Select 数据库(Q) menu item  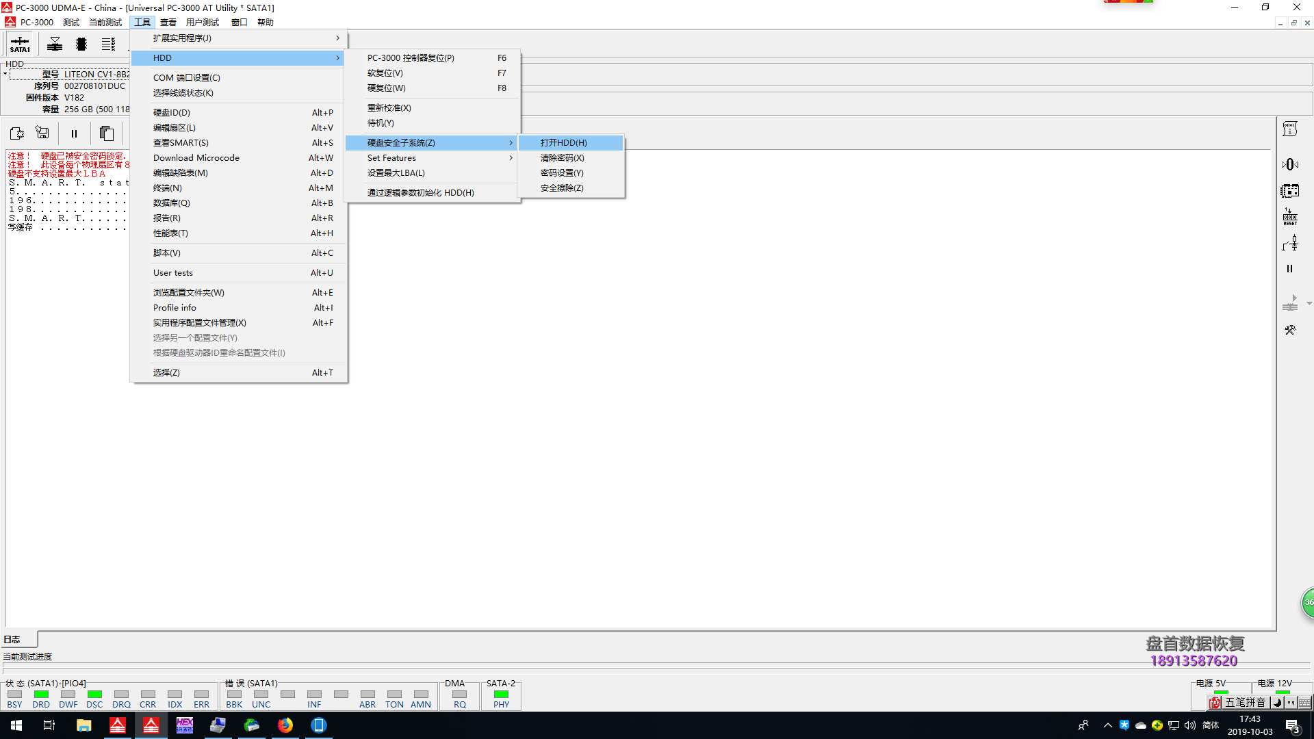[x=238, y=203]
